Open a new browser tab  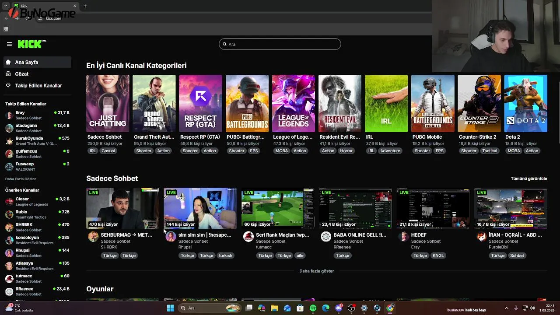(85, 6)
